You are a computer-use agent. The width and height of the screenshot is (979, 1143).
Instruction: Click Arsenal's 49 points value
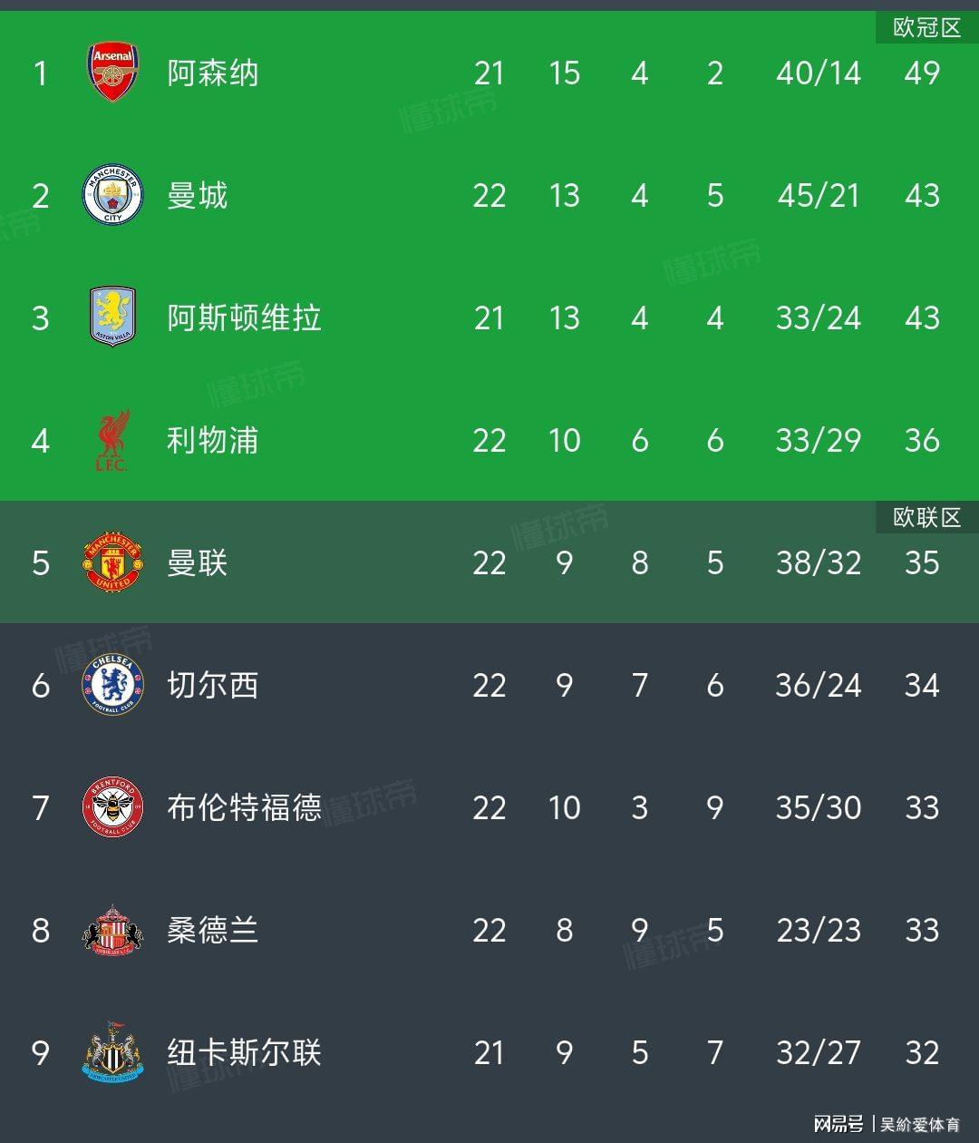(922, 73)
